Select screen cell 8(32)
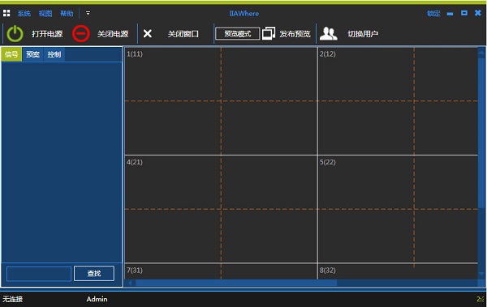The height and width of the screenshot is (307, 487). coord(398,271)
